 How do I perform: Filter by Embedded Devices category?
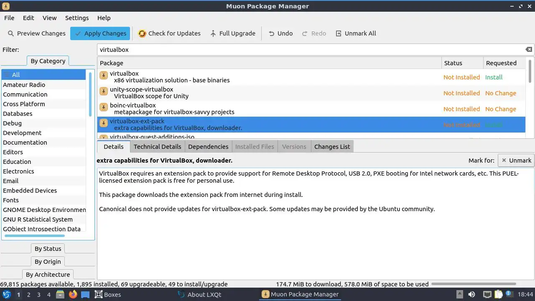click(44, 191)
